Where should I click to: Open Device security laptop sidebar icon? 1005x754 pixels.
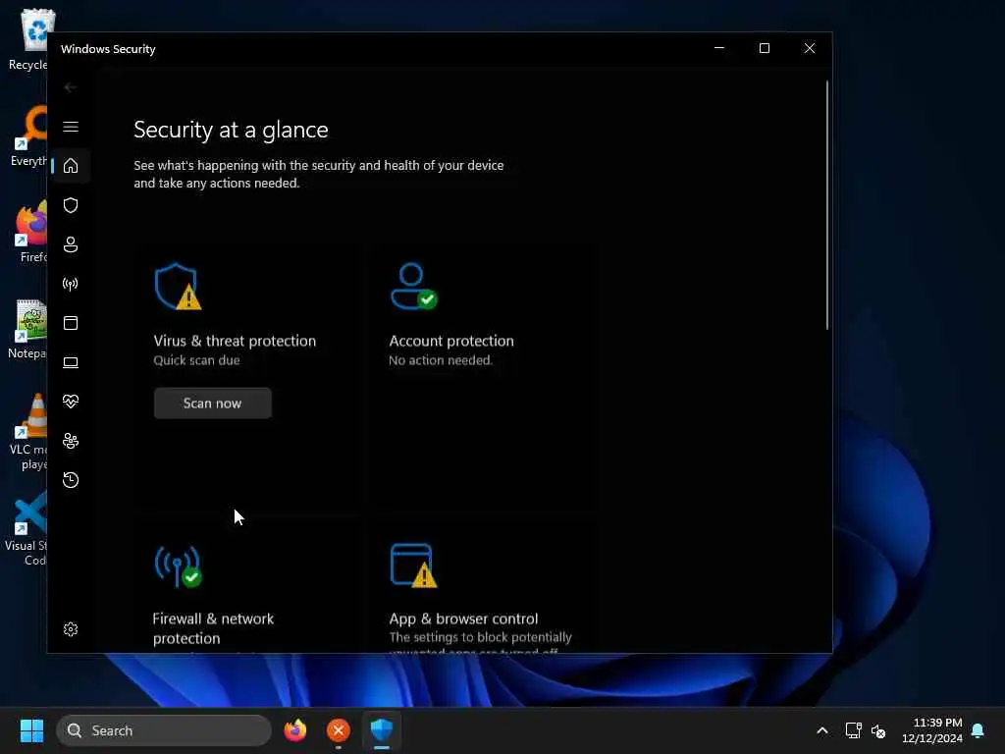(x=71, y=362)
